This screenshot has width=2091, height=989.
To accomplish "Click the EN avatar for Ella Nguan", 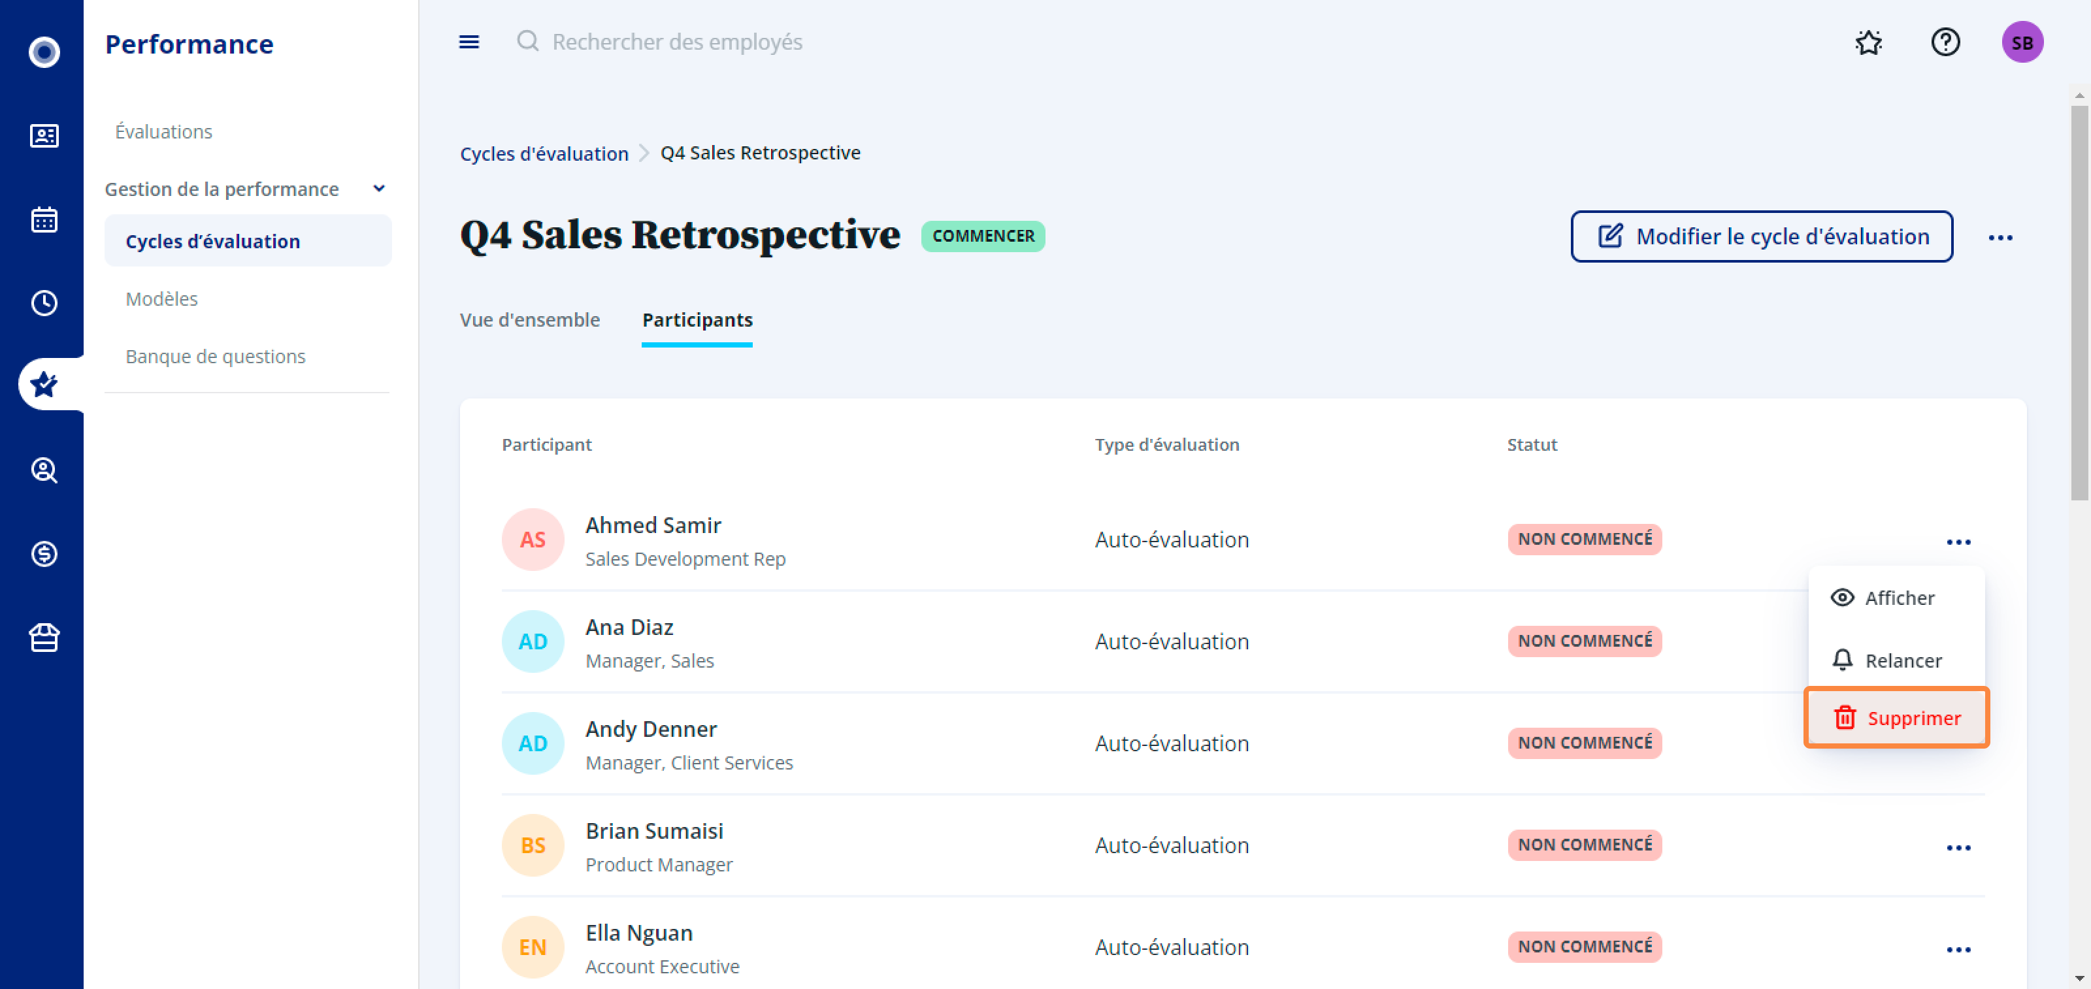I will (533, 947).
